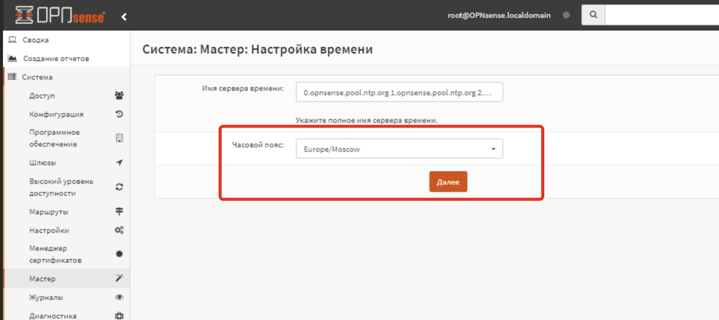Click the history icon next to Конфигурация

tap(119, 114)
